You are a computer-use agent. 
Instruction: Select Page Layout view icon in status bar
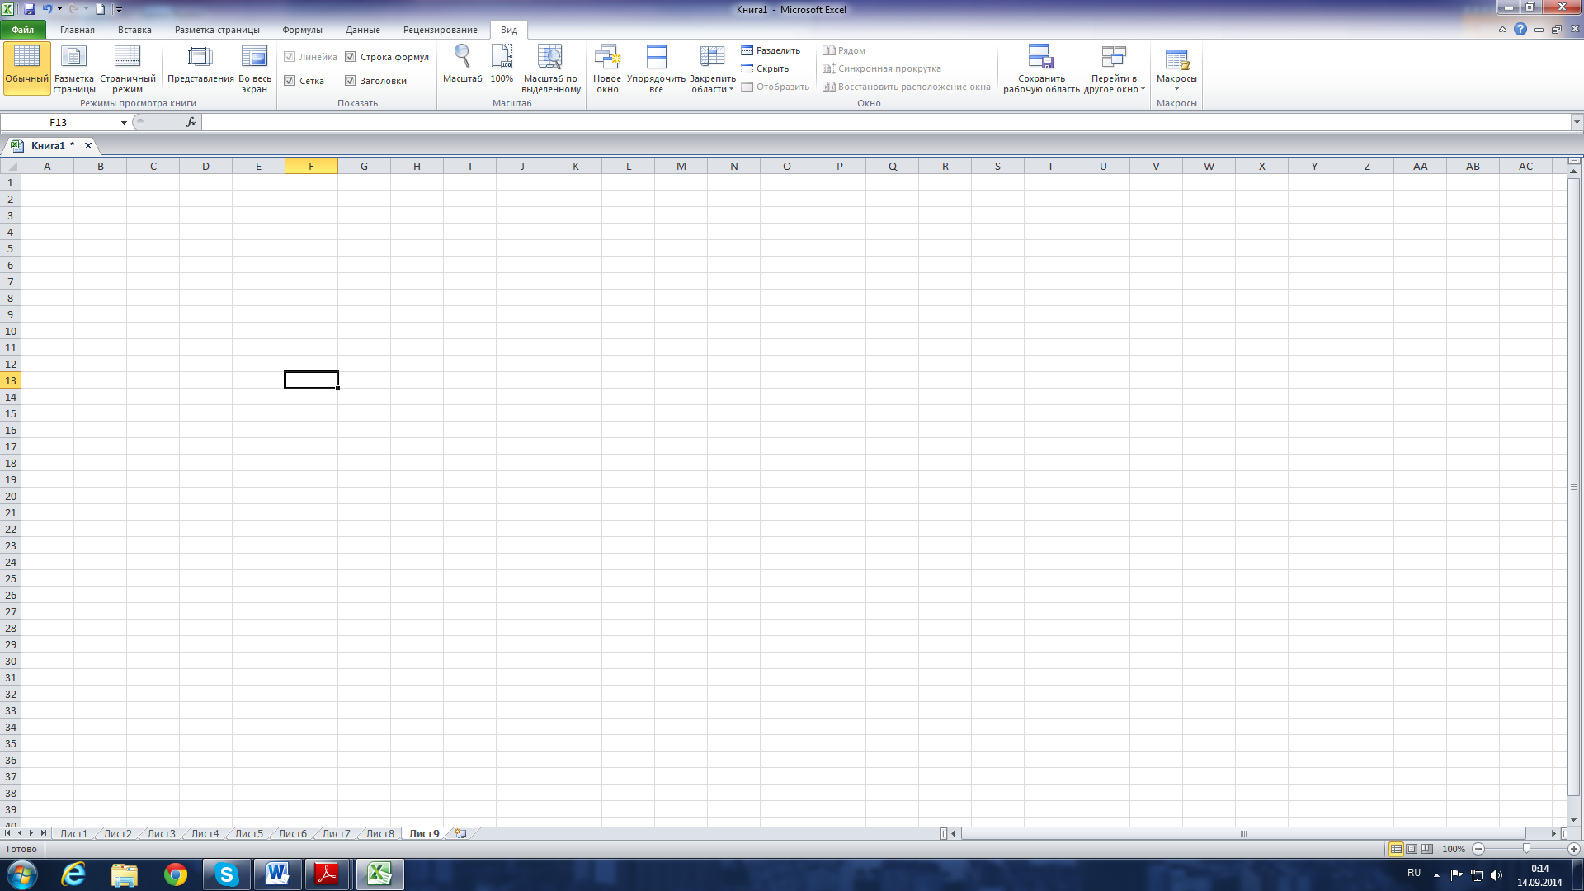[1412, 849]
